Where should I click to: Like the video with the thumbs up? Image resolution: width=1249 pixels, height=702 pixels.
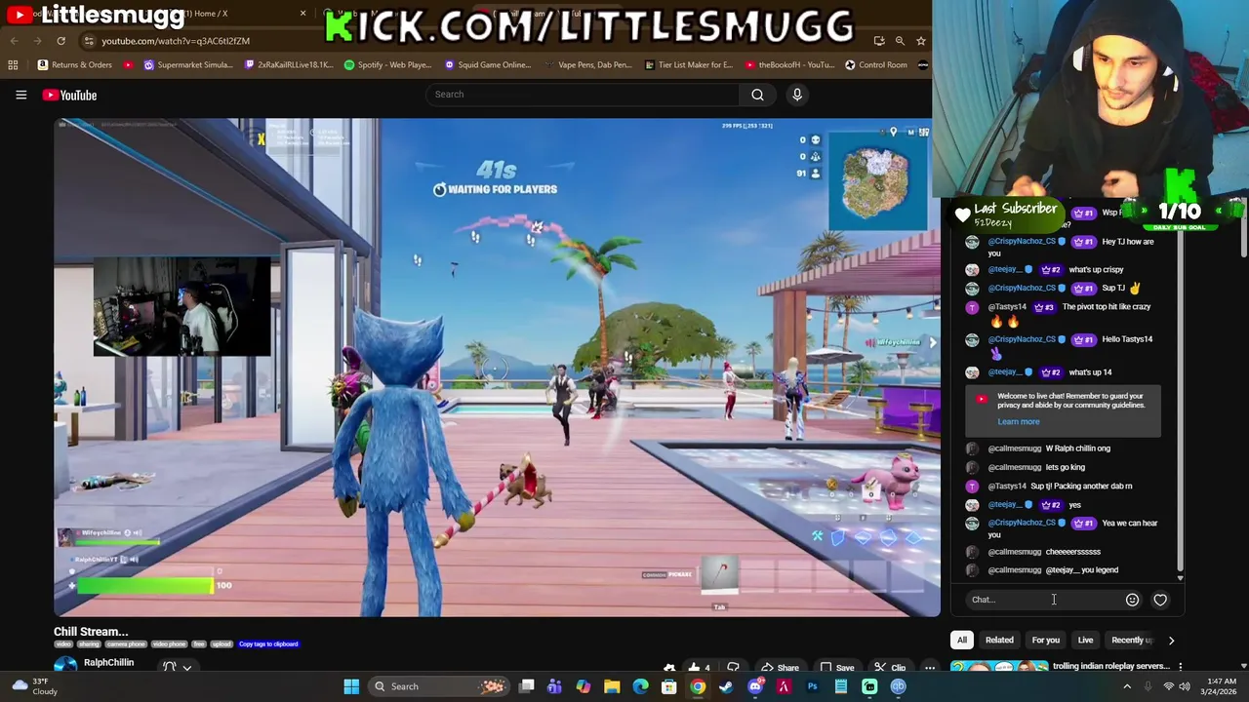[699, 668]
